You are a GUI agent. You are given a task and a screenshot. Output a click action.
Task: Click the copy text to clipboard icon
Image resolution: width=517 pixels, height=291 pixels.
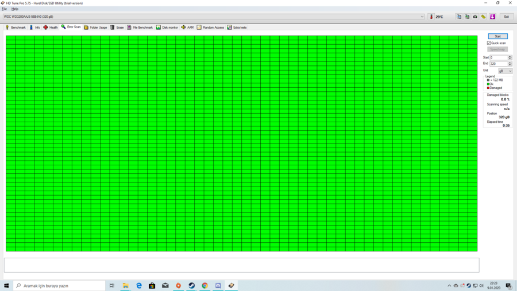point(459,17)
